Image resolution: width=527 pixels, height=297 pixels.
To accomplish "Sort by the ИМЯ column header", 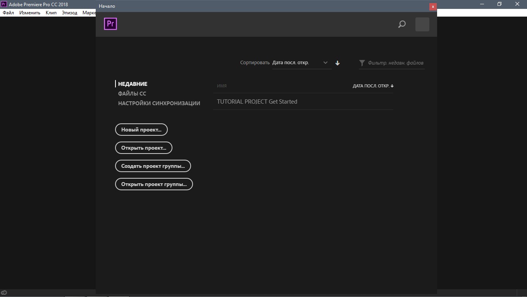I will [x=222, y=86].
